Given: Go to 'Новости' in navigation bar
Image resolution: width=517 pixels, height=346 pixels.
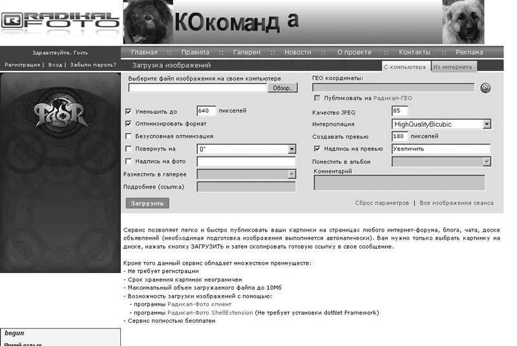Looking at the screenshot, I should (x=297, y=52).
